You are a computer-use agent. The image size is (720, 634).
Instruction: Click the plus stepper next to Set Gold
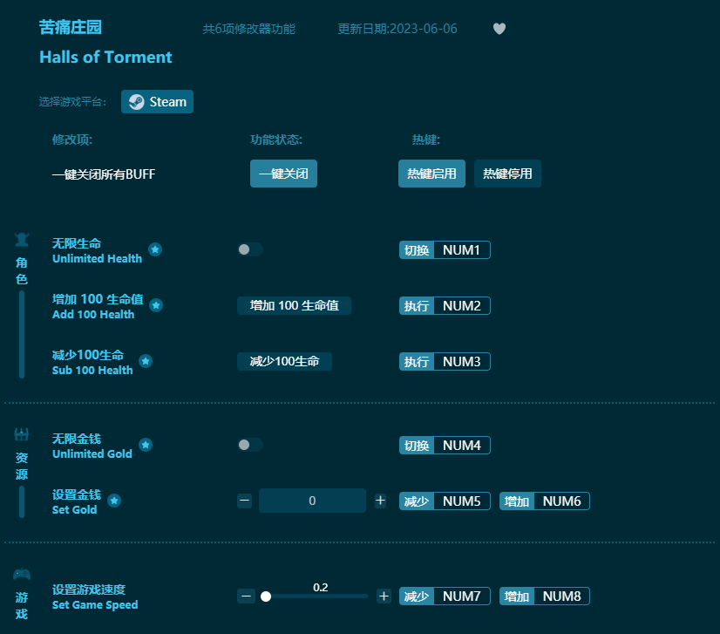coord(380,501)
